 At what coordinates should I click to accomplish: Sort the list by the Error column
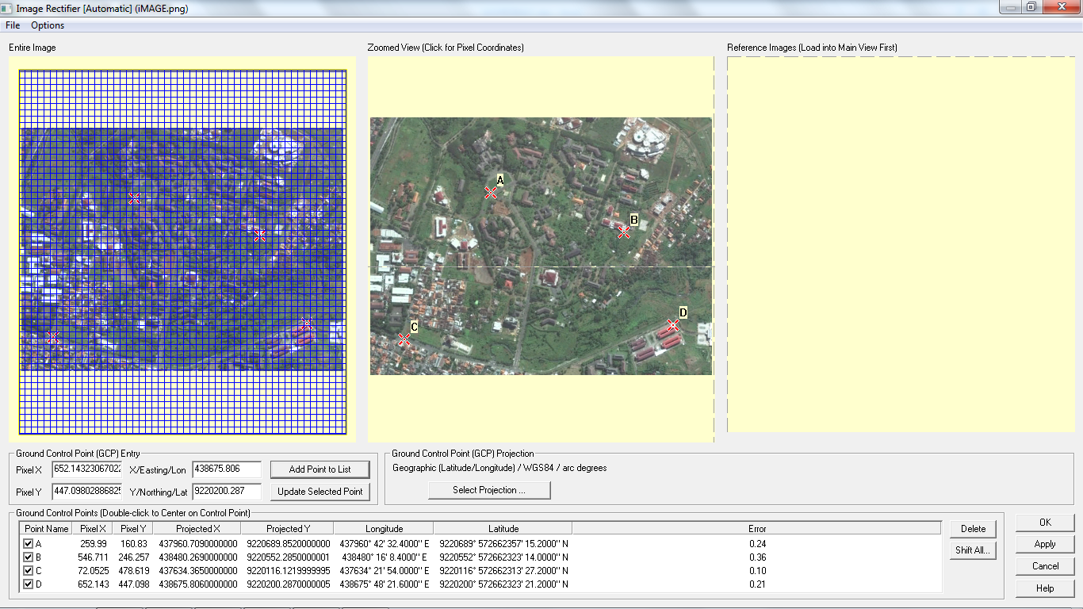[757, 528]
